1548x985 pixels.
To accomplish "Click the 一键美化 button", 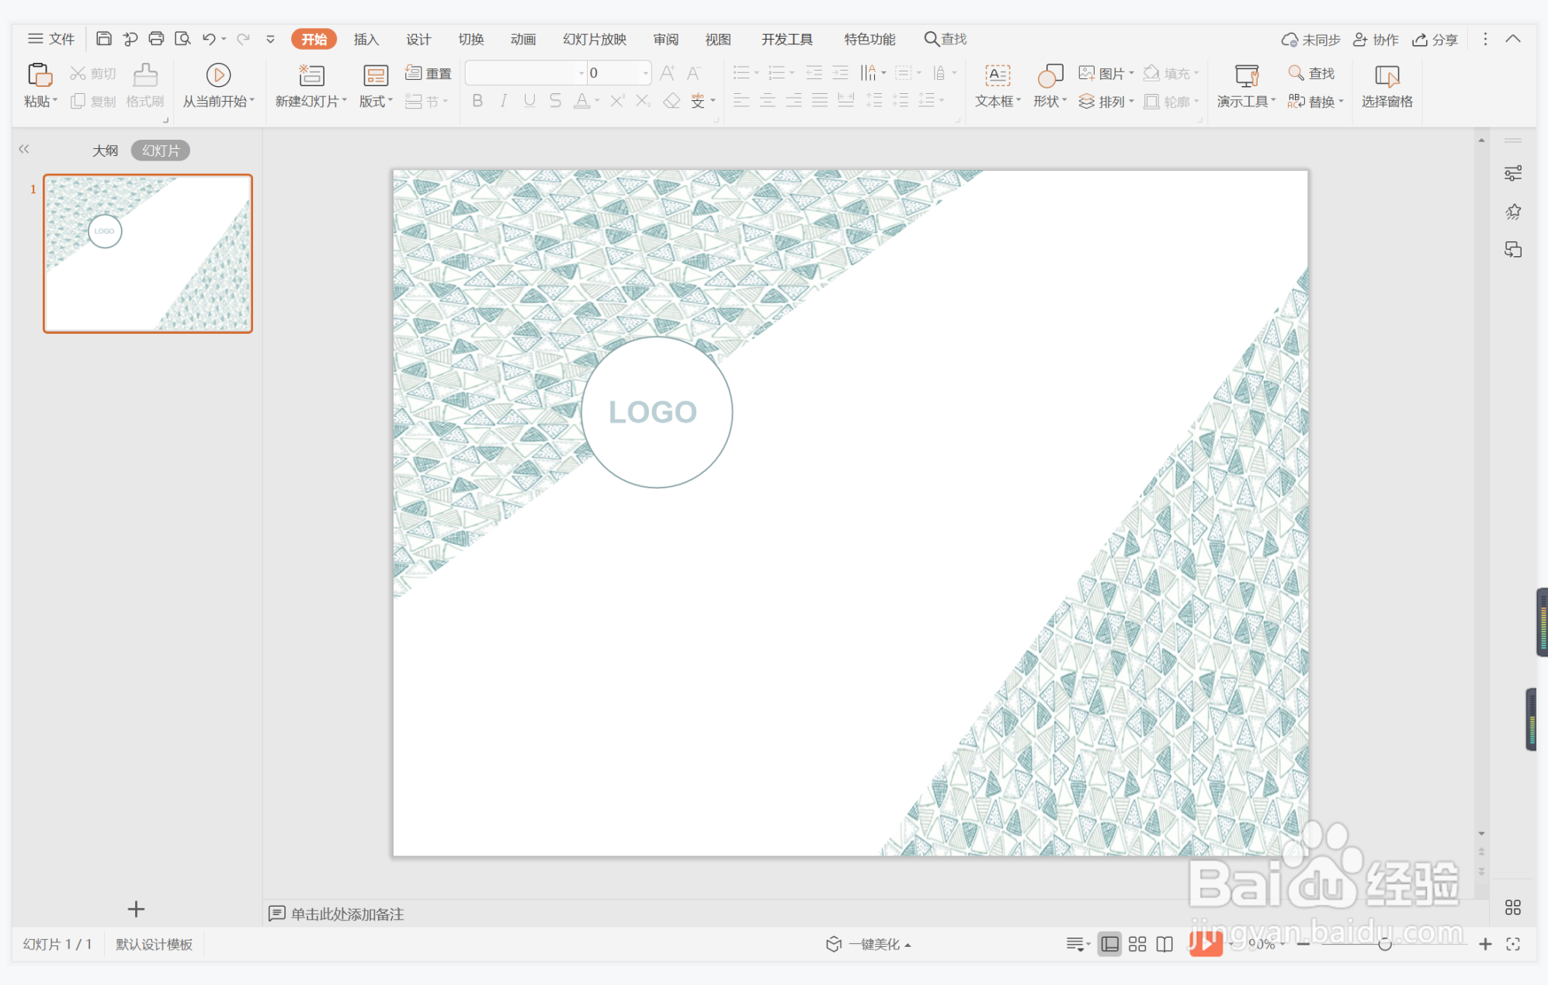I will [868, 944].
